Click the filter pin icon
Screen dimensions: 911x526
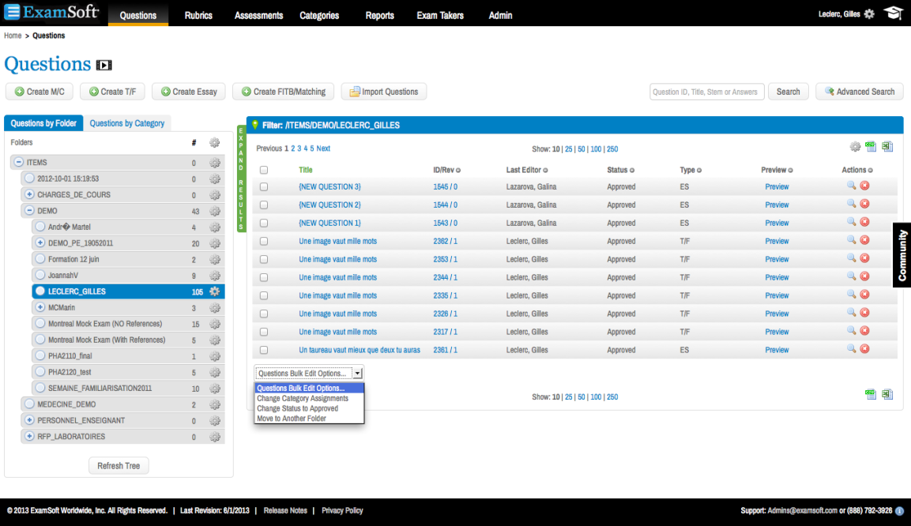255,125
